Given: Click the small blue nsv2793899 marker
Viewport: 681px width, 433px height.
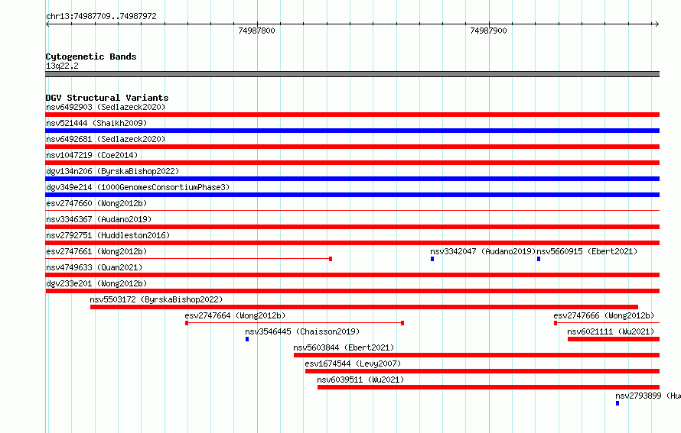Looking at the screenshot, I should coord(617,403).
